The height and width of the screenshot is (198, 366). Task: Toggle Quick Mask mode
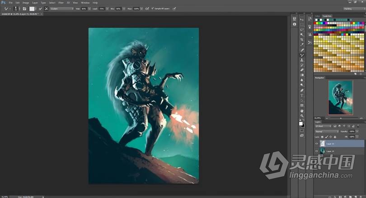pyautogui.click(x=302, y=131)
